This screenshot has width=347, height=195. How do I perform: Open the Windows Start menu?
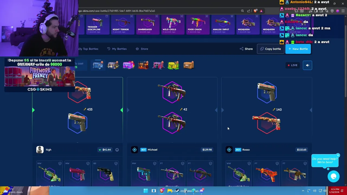(x=146, y=191)
